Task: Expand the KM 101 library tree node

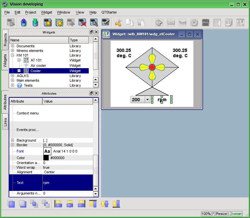Action: (13, 56)
